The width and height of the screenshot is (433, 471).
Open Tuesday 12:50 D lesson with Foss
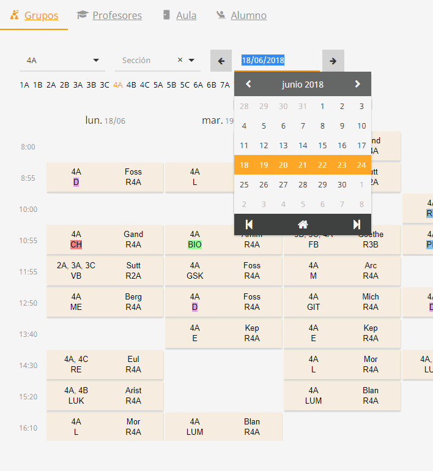(x=223, y=302)
